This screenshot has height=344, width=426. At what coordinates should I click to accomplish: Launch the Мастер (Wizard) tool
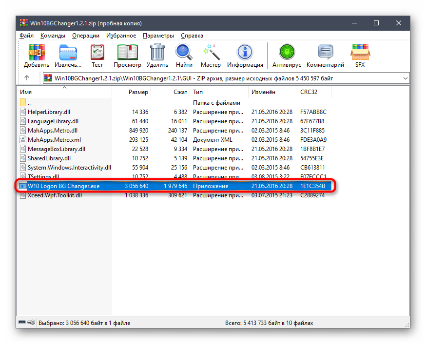click(211, 56)
